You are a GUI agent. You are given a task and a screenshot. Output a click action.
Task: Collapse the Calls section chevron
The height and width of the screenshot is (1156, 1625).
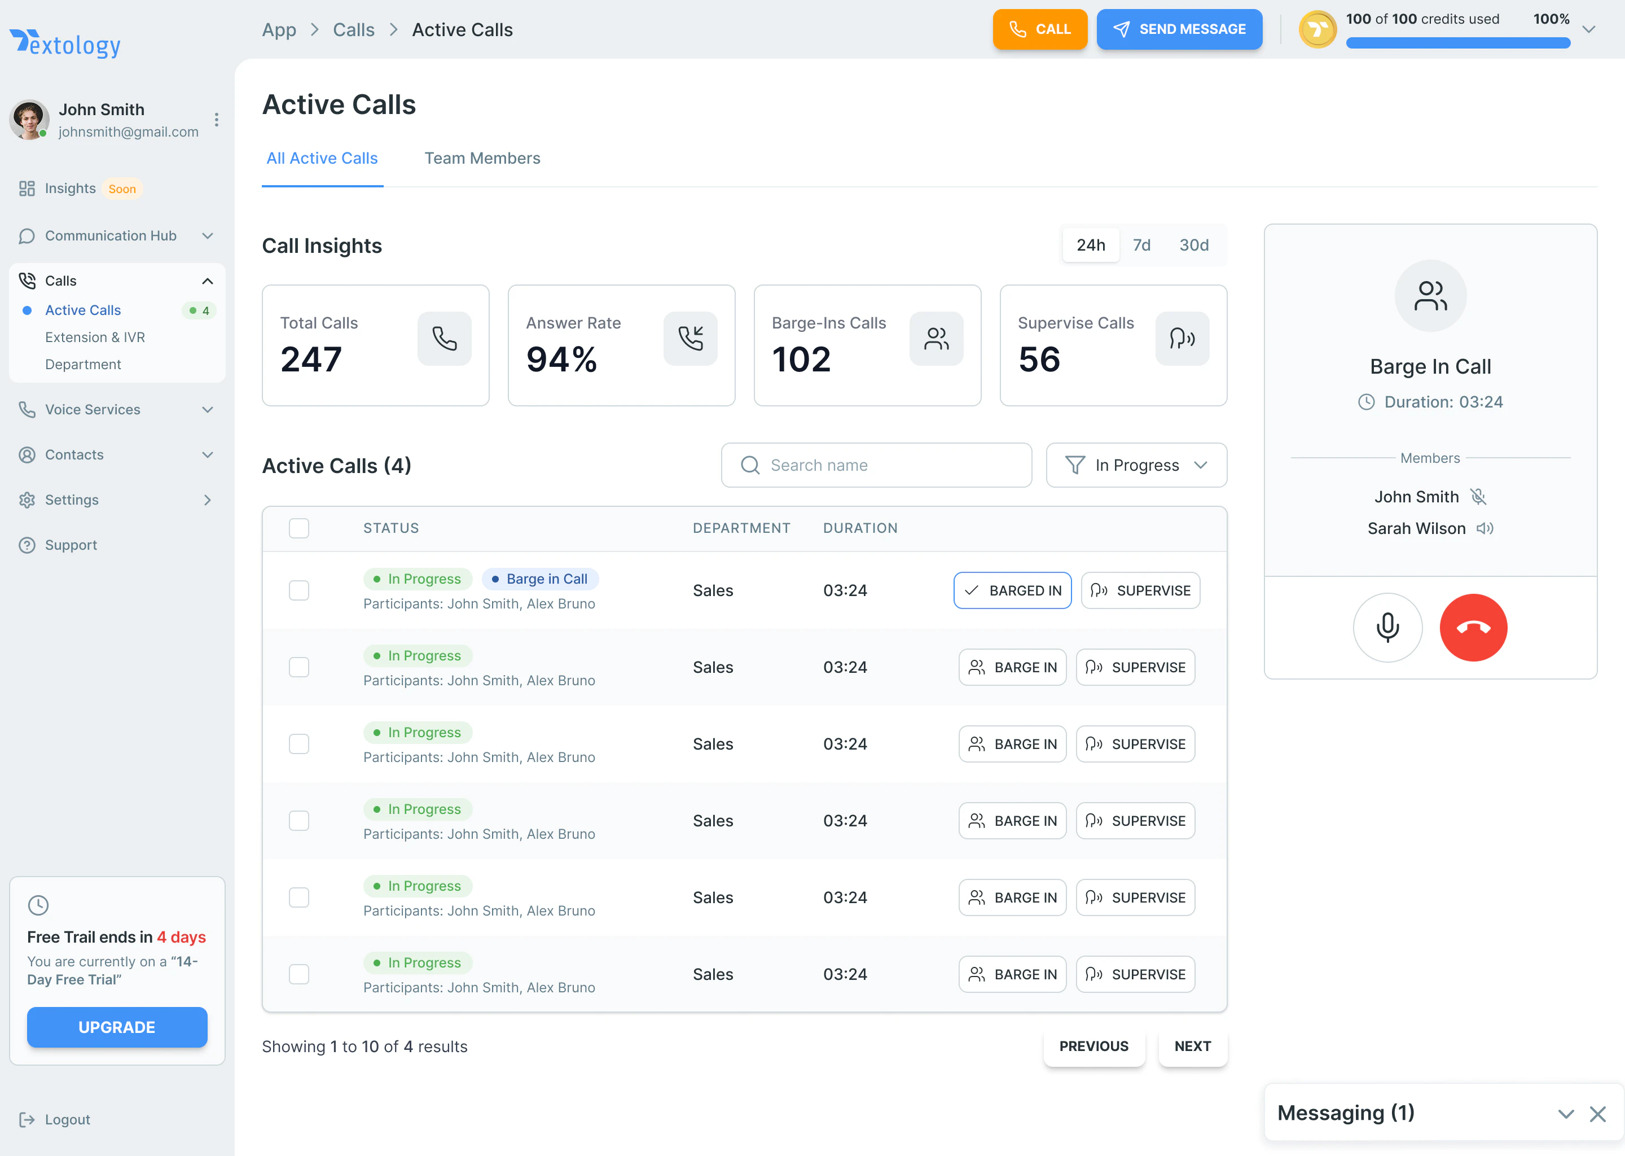208,281
